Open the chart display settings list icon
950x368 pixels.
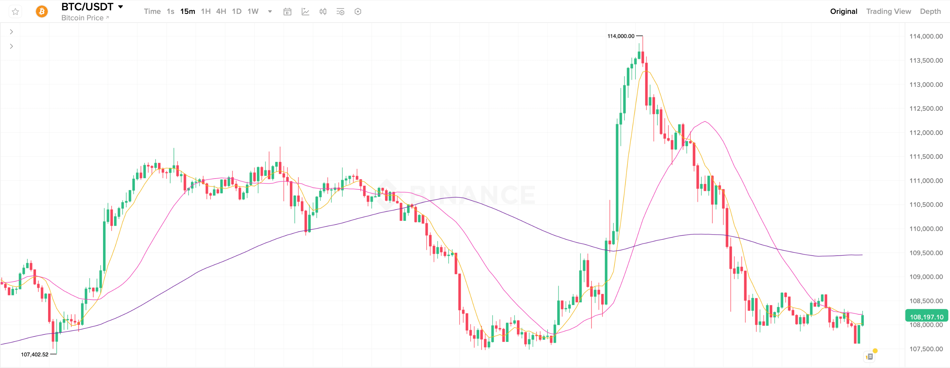(x=340, y=12)
